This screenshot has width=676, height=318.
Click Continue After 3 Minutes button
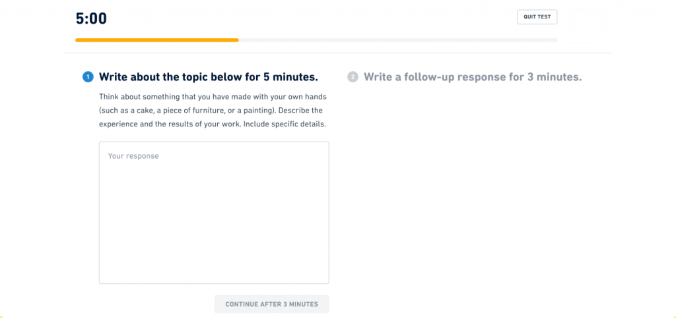(271, 304)
